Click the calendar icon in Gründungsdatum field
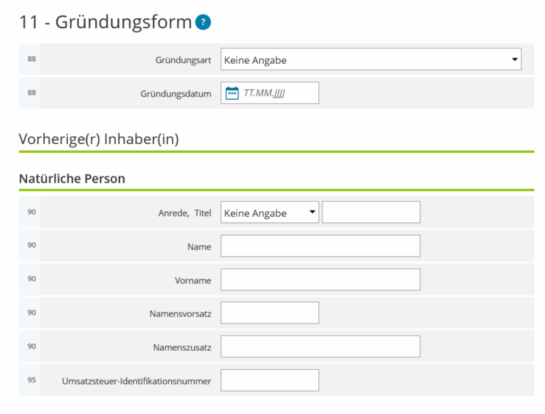Image resolution: width=545 pixels, height=414 pixels. pyautogui.click(x=232, y=93)
